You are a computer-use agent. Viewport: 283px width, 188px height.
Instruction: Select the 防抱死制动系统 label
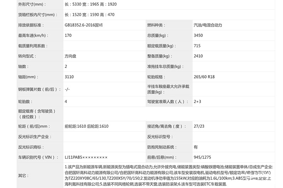[162, 147]
